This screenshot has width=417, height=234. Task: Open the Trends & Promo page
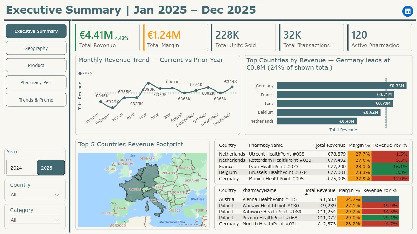pyautogui.click(x=36, y=100)
